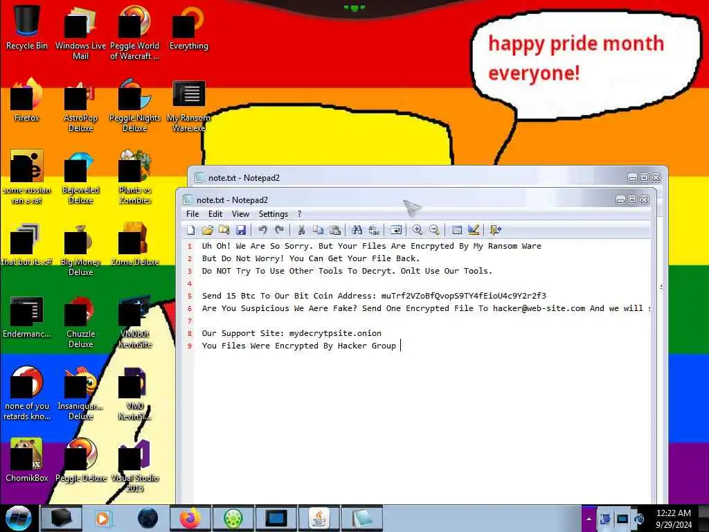Select the Firefox desktop icon
The height and width of the screenshot is (532, 709).
[27, 100]
